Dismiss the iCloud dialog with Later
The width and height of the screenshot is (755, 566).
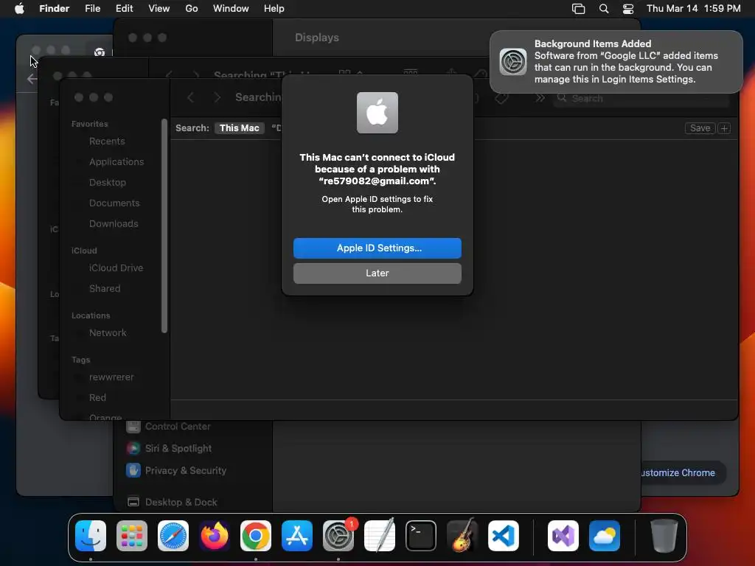coord(377,273)
